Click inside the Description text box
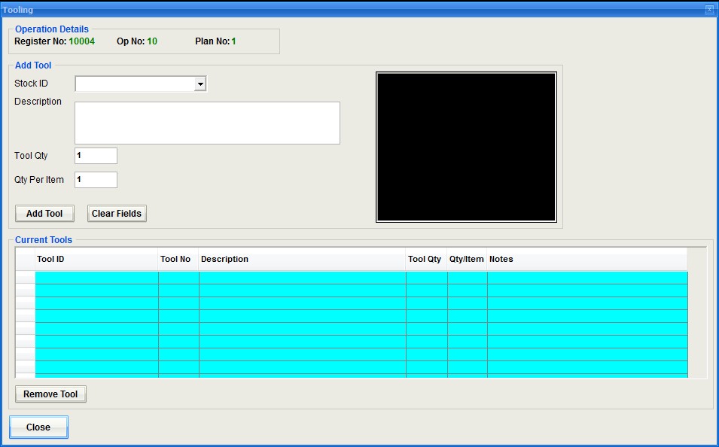 coord(207,123)
